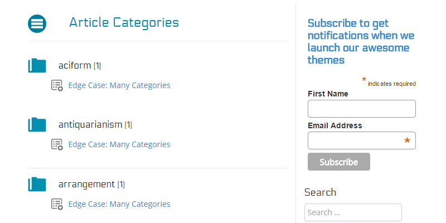Click the post list icon under arrangement
Screen dimensions: 446x223
coord(57,204)
